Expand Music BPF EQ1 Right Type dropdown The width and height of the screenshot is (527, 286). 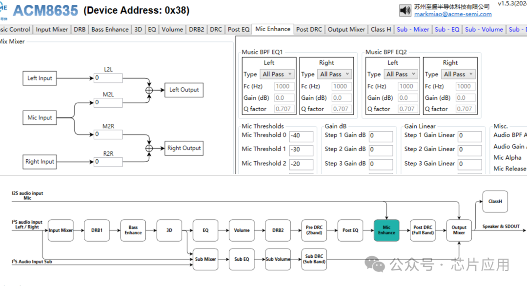click(335, 74)
